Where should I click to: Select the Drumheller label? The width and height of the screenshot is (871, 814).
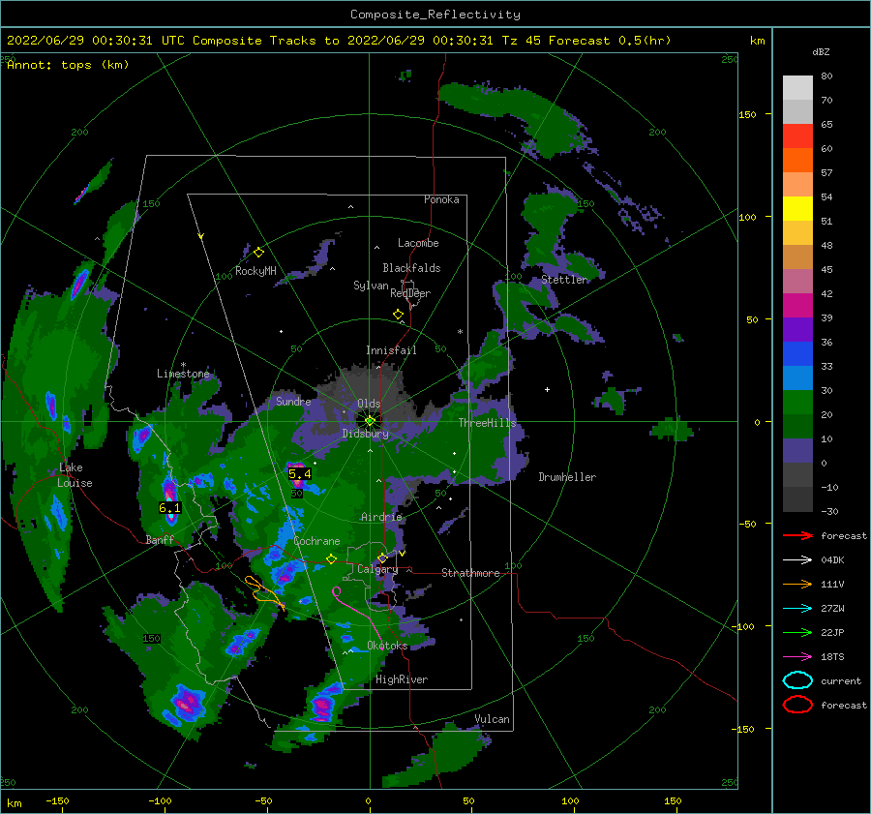click(567, 477)
